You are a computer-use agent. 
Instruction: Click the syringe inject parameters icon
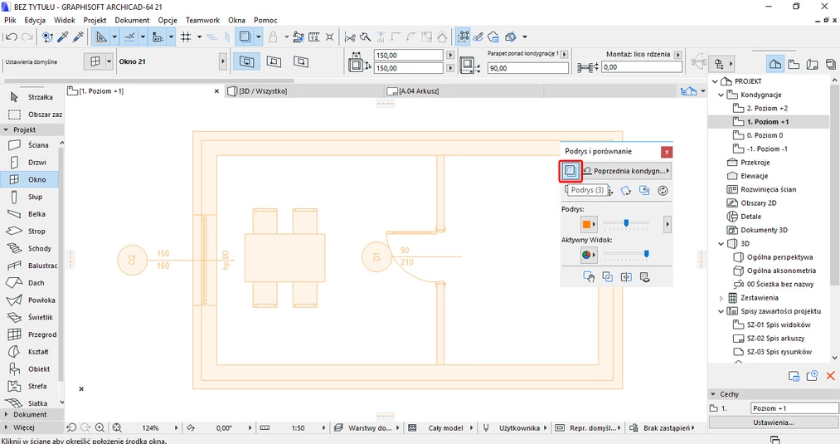pos(78,37)
